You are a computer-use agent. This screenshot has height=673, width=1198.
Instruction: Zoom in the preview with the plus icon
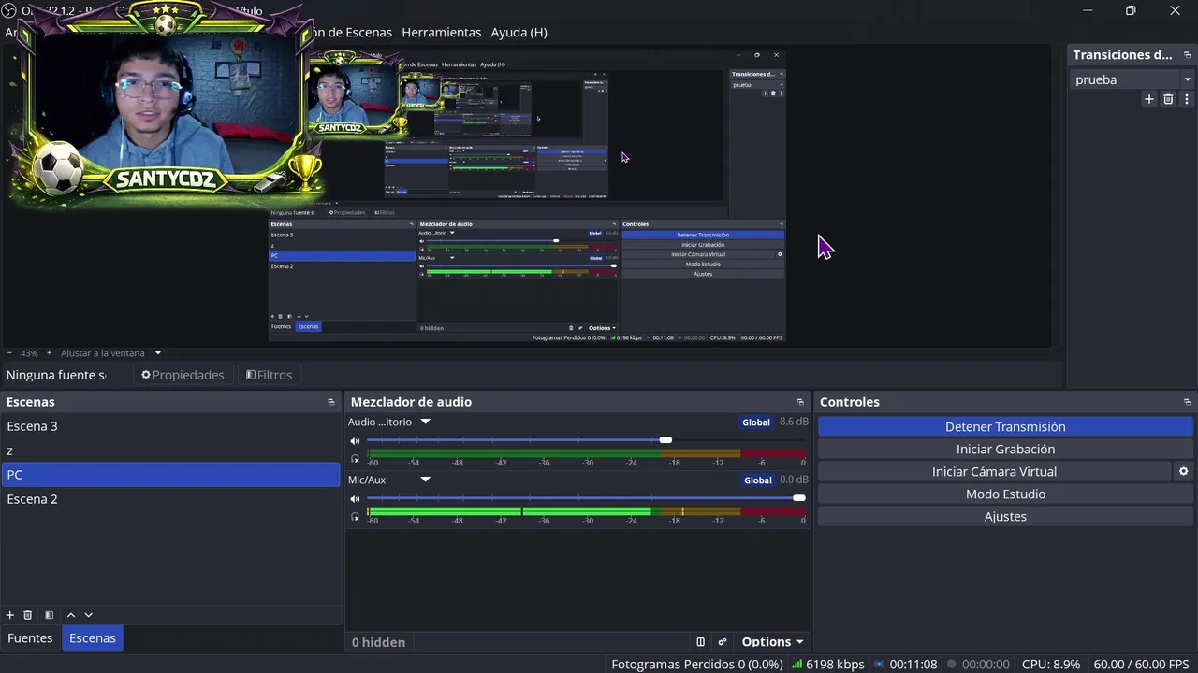pos(50,353)
